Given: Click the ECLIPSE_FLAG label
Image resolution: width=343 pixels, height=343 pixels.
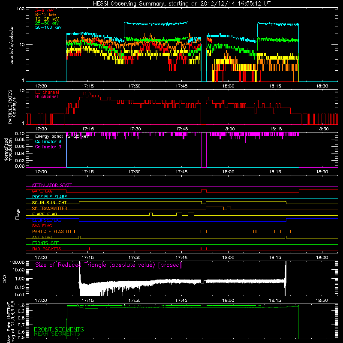Looking at the screenshot, I should (47, 220).
